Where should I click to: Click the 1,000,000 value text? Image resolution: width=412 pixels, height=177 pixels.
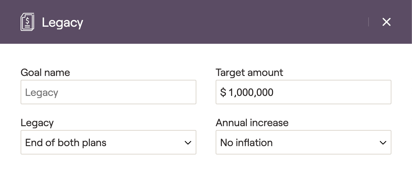(x=251, y=92)
